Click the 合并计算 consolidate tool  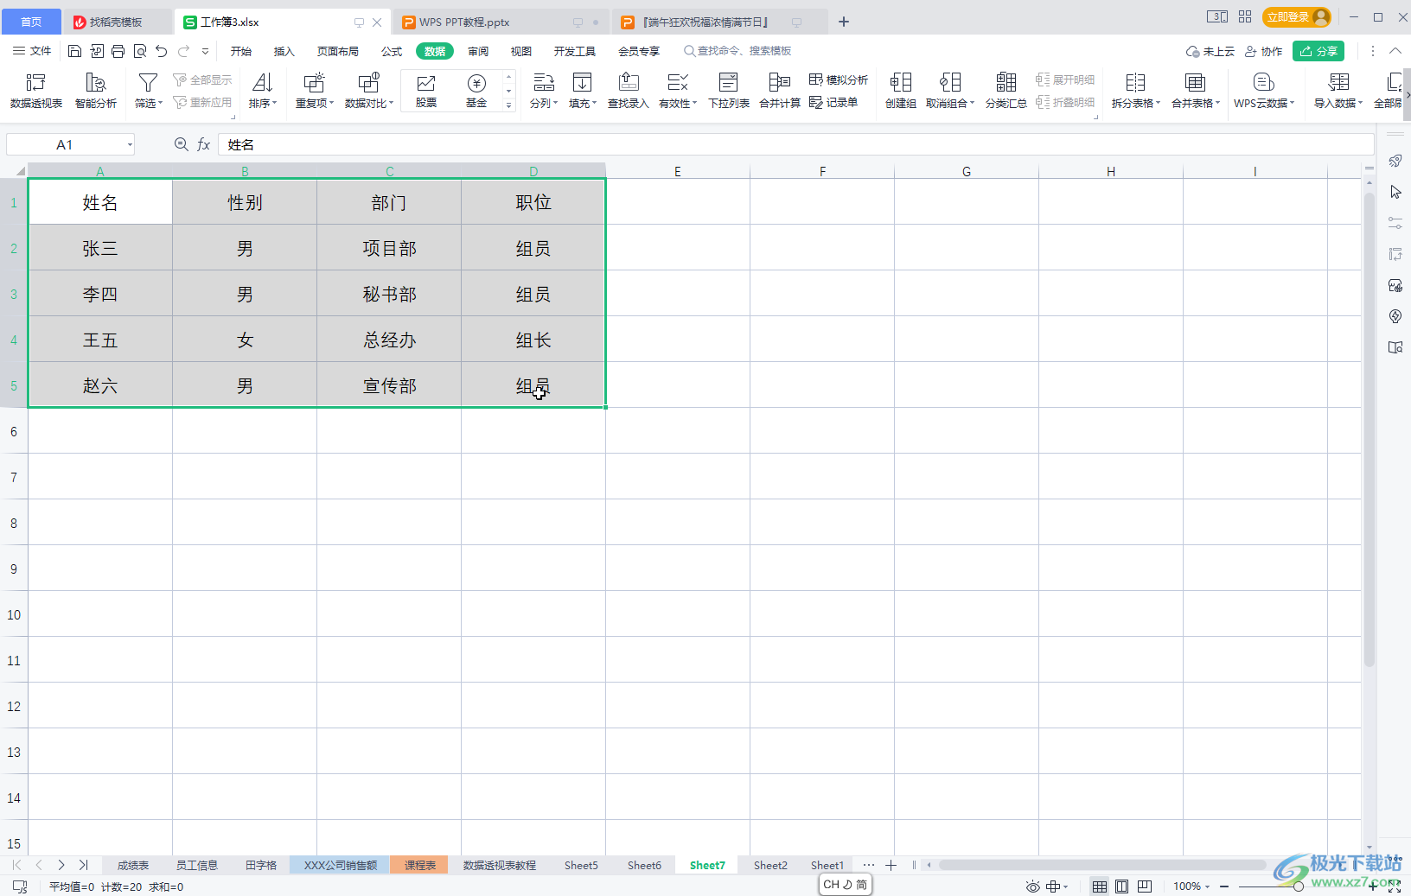[779, 91]
